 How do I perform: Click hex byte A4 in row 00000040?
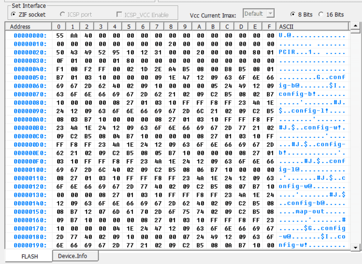point(172,69)
